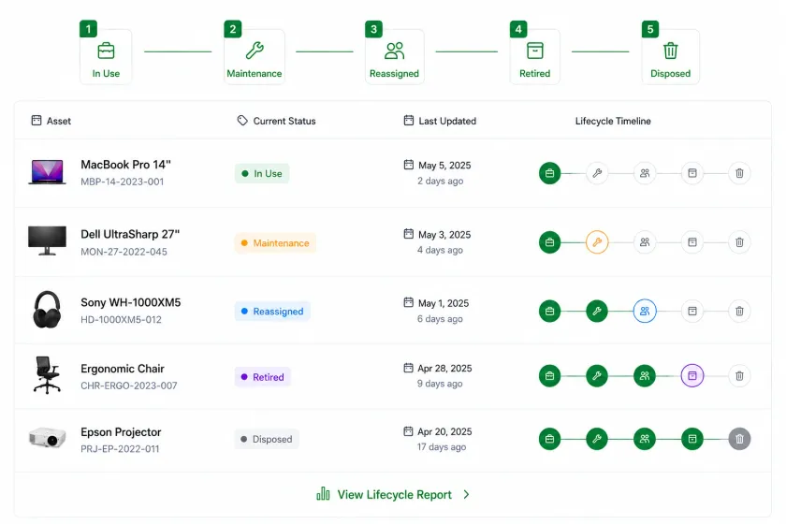Click the Apr 20, 2025 date

pos(444,431)
